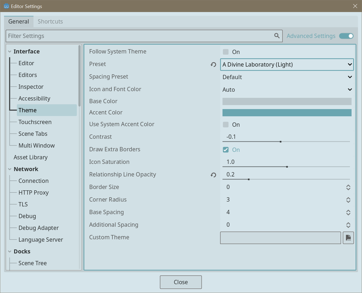Select Debug Adapter settings
Image resolution: width=362 pixels, height=293 pixels.
(x=39, y=228)
